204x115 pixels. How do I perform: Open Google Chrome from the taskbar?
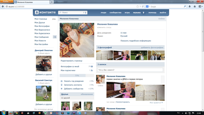[16, 113]
